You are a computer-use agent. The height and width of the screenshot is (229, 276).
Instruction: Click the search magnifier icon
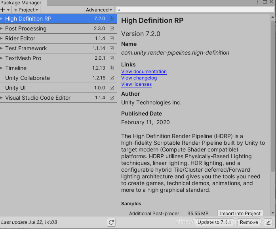coord(119,10)
